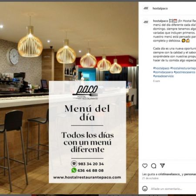Image resolution: width=196 pixels, height=196 pixels.
Task: Click the Paco restaurant logo in image
Action: pyautogui.click(x=85, y=92)
